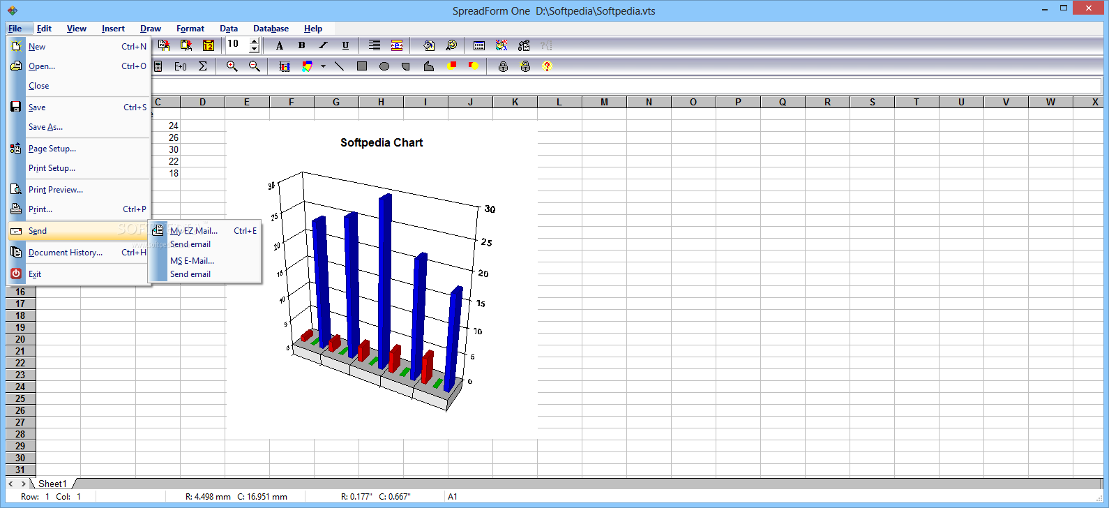Viewport: 1109px width, 508px height.
Task: Click the send to back icon
Action: (474, 66)
